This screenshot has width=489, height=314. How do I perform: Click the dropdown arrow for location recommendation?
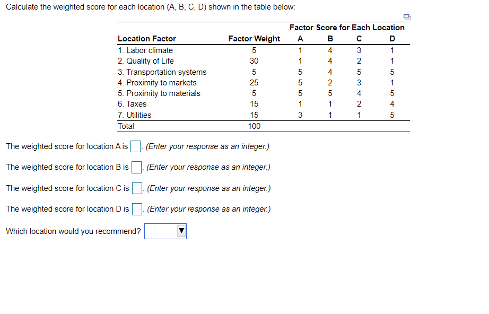click(181, 231)
